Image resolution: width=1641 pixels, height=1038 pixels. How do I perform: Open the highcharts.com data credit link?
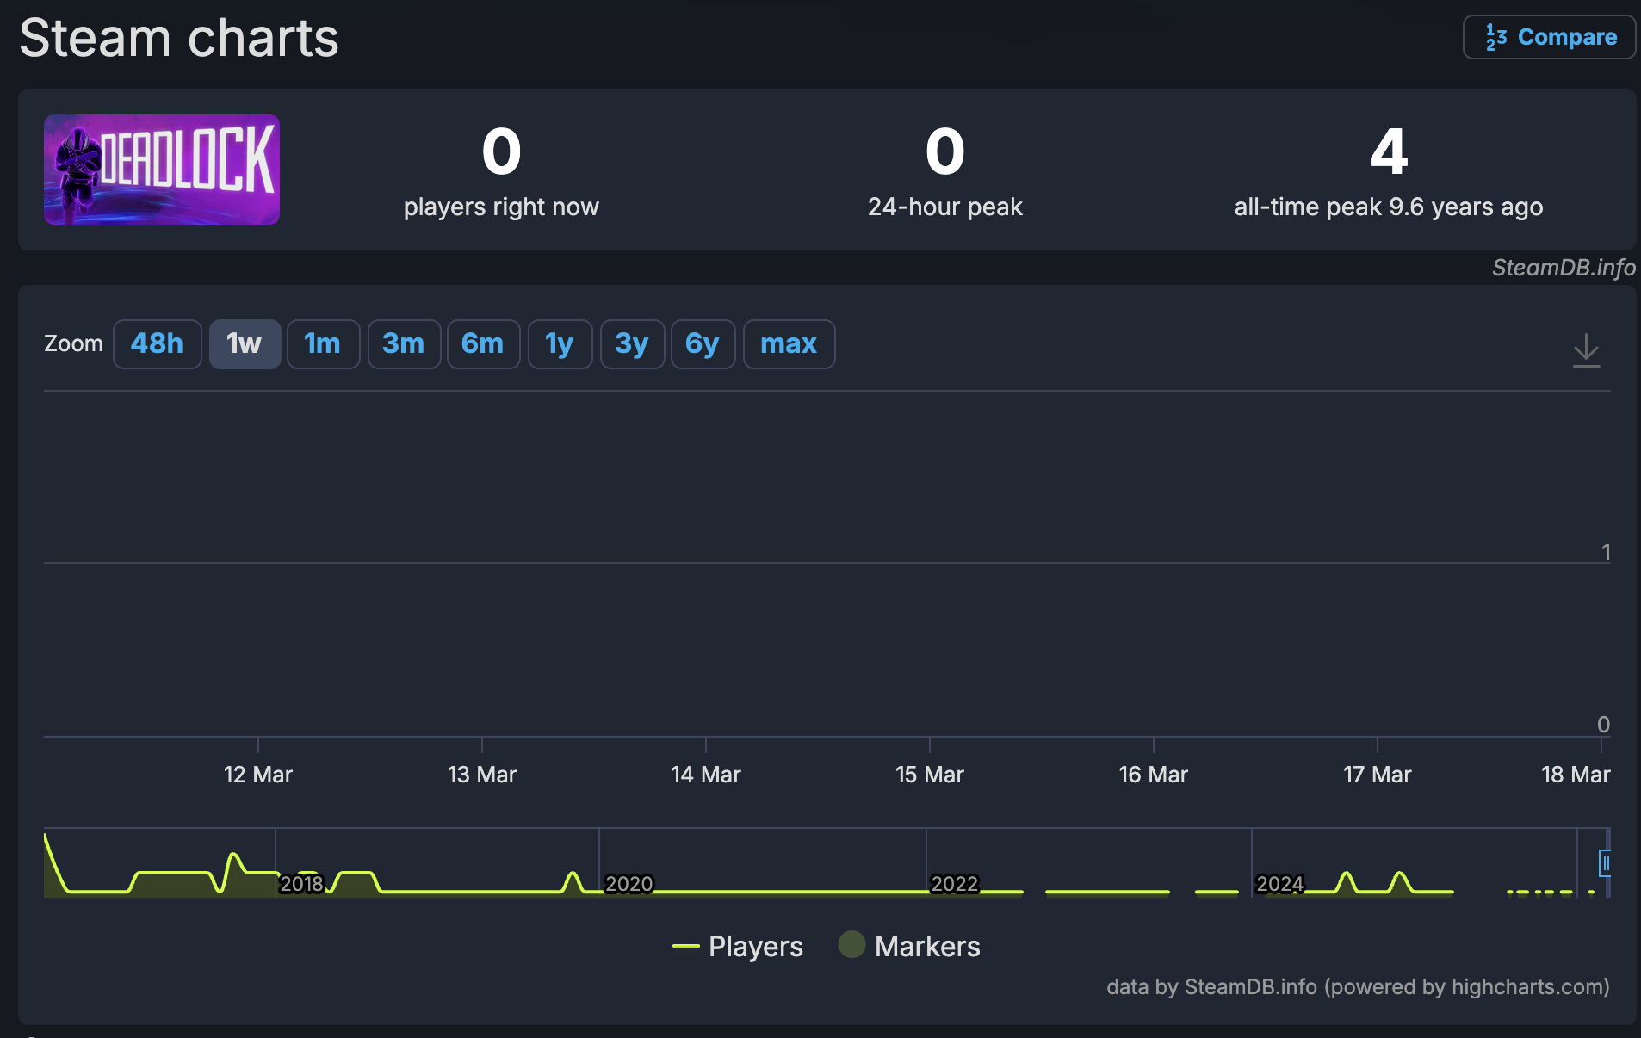[1358, 986]
